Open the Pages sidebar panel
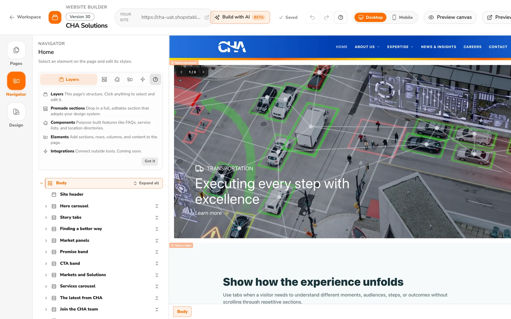This screenshot has height=319, width=511. 16,54
